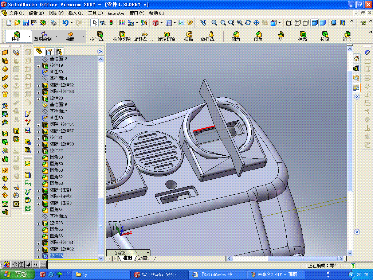Switch to 未命名2.GIF 画图 taskbar window

(275, 275)
